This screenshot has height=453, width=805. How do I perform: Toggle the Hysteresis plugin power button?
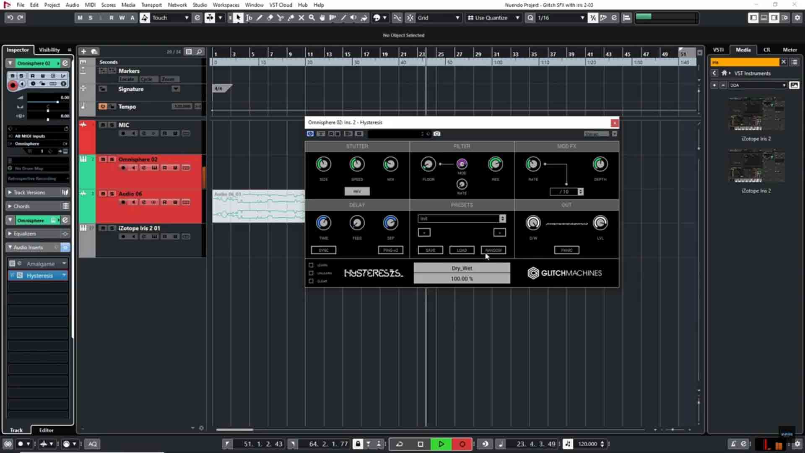tap(310, 134)
